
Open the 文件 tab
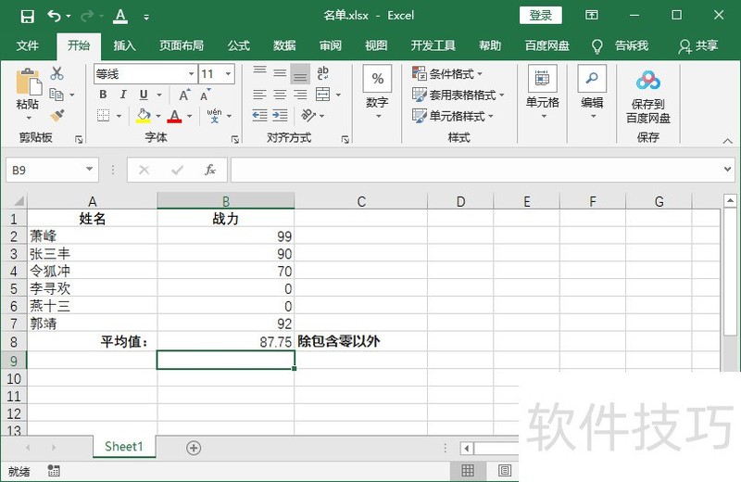[x=28, y=45]
